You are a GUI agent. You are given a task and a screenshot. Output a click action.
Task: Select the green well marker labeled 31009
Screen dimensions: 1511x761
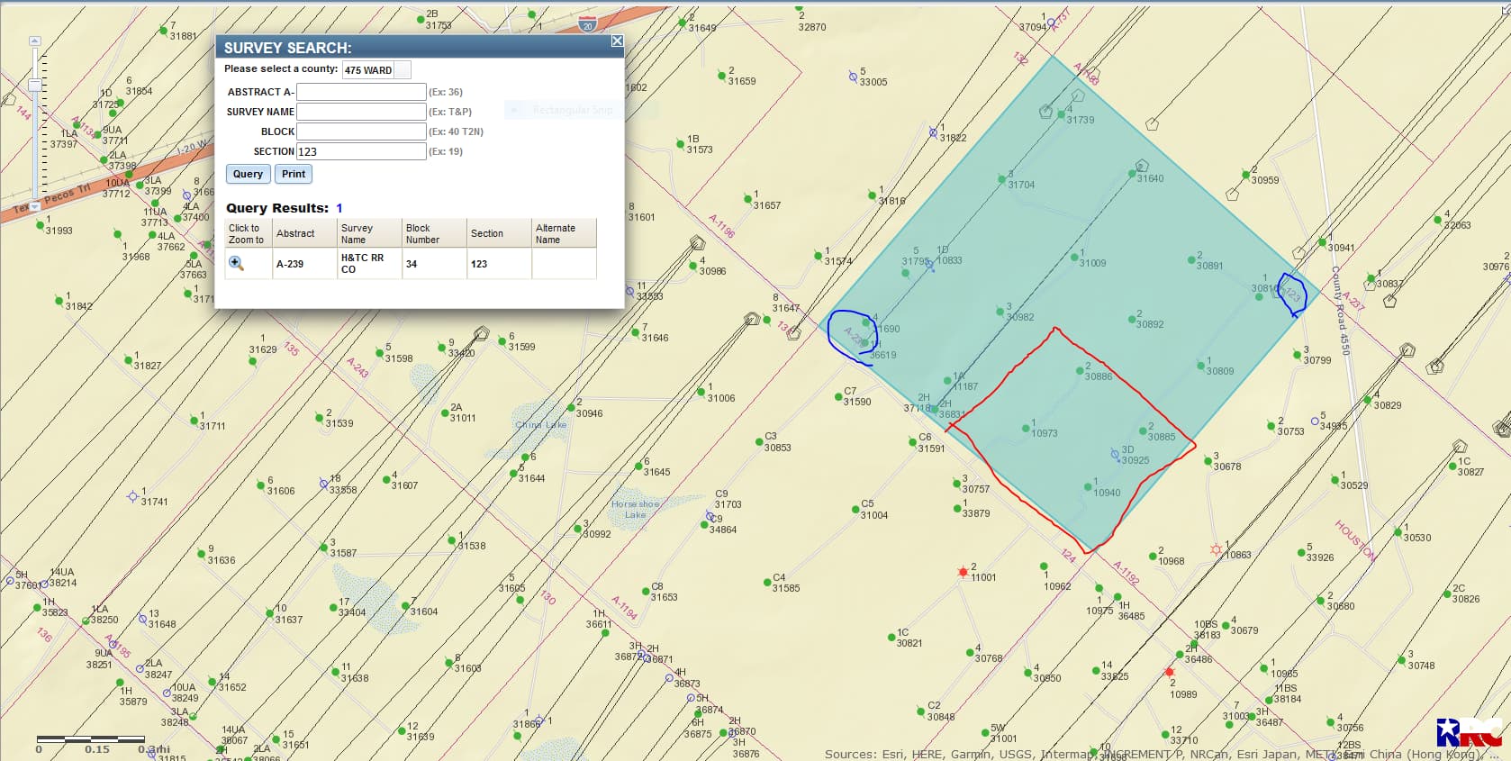coord(1073,258)
